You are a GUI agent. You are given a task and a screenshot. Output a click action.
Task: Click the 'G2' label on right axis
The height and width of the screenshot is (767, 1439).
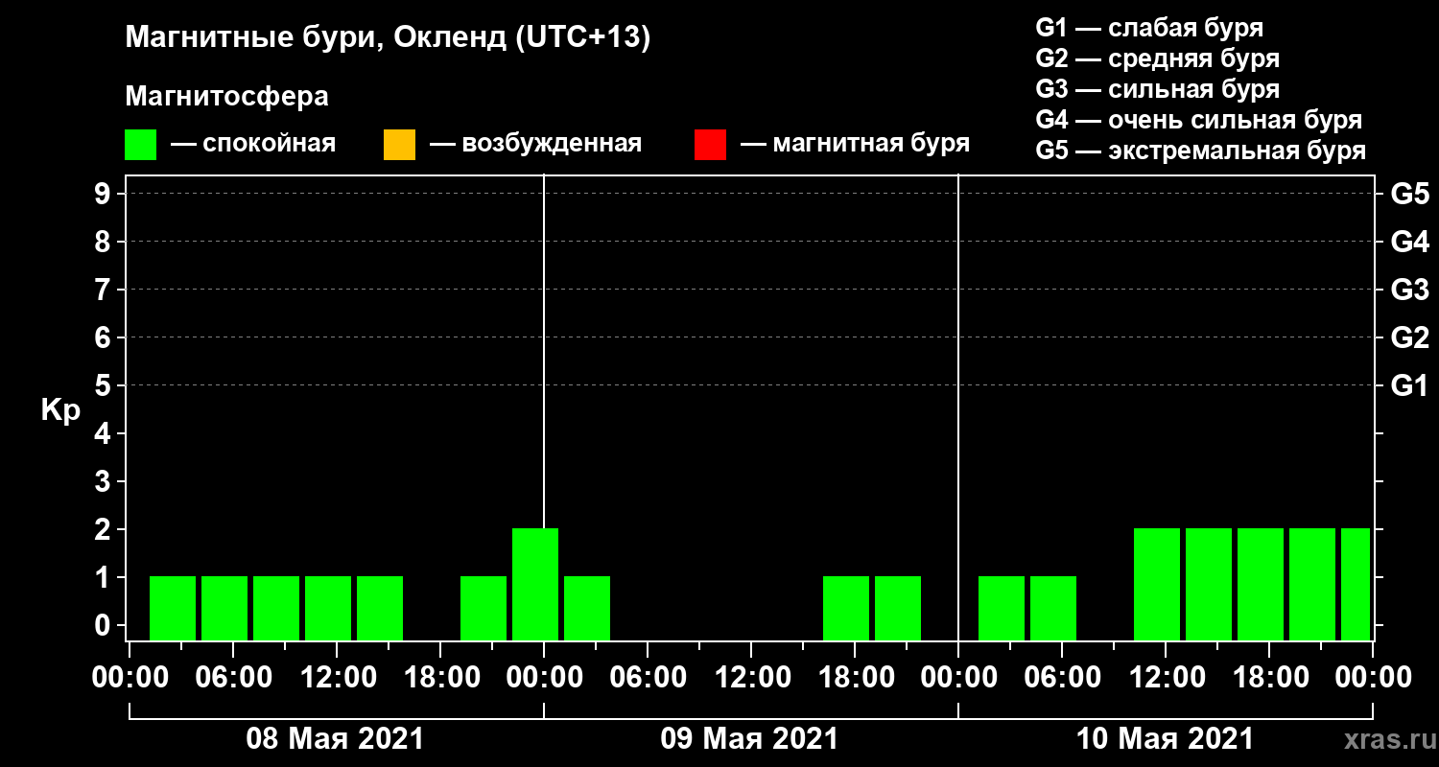(x=1410, y=337)
